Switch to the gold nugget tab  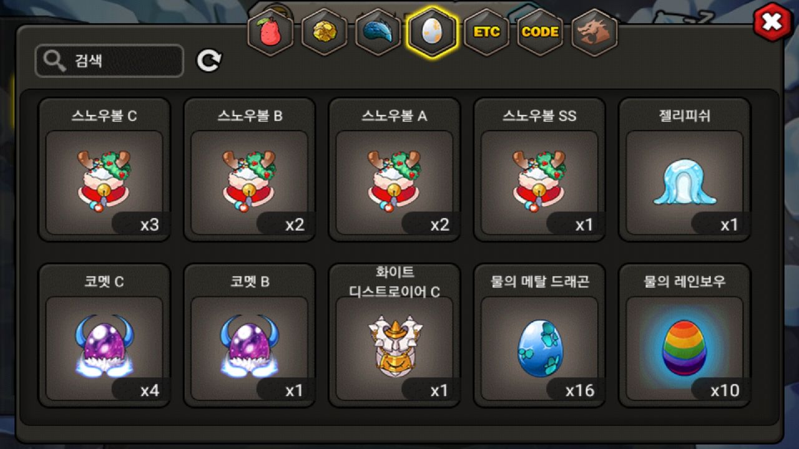(x=324, y=32)
